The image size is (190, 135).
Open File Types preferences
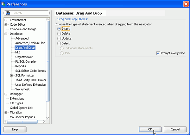tap(16, 103)
